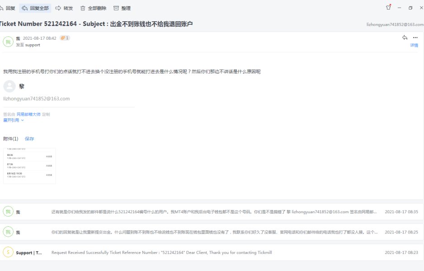Open the more options ellipsis menu

click(x=415, y=37)
